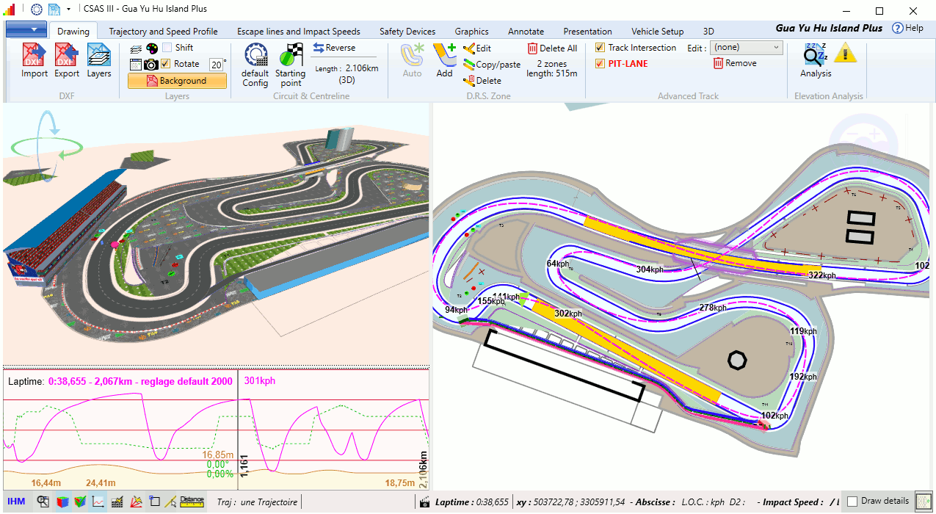
Task: Click Delete in D.R.S. Zone group
Action: 482,81
